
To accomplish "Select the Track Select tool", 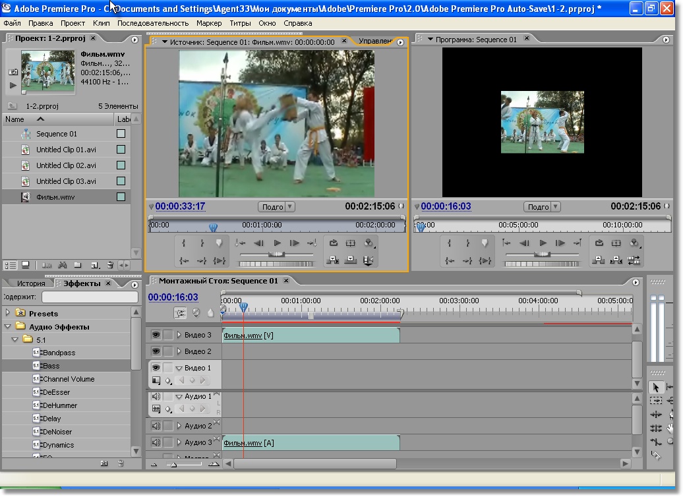I will pos(655,401).
